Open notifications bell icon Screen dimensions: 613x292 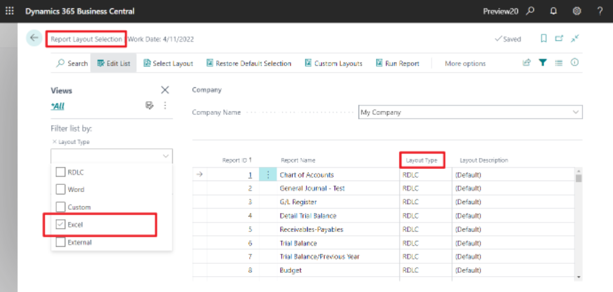coord(553,11)
